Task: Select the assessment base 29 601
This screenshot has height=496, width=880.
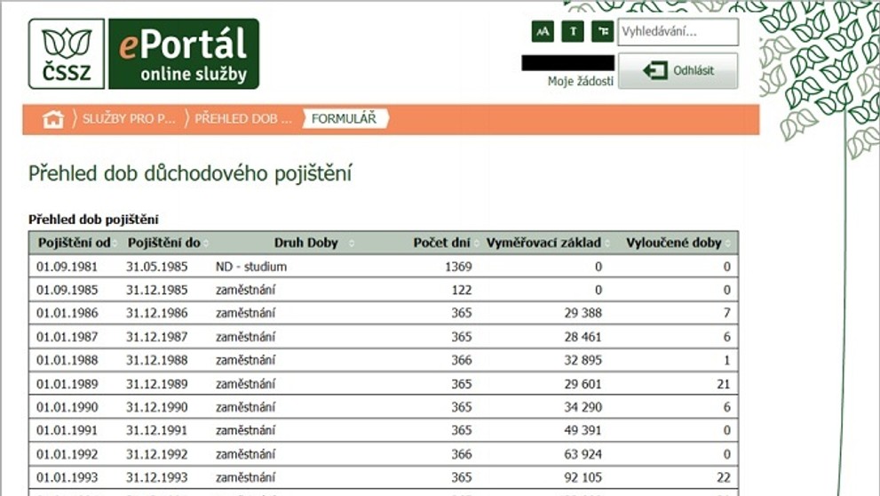Action: coord(583,384)
